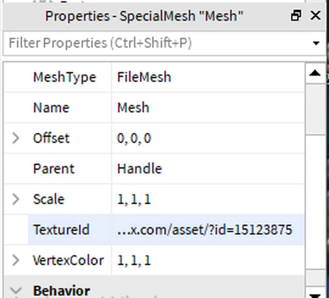Close the Properties panel
Image resolution: width=329 pixels, height=298 pixels.
pyautogui.click(x=315, y=16)
